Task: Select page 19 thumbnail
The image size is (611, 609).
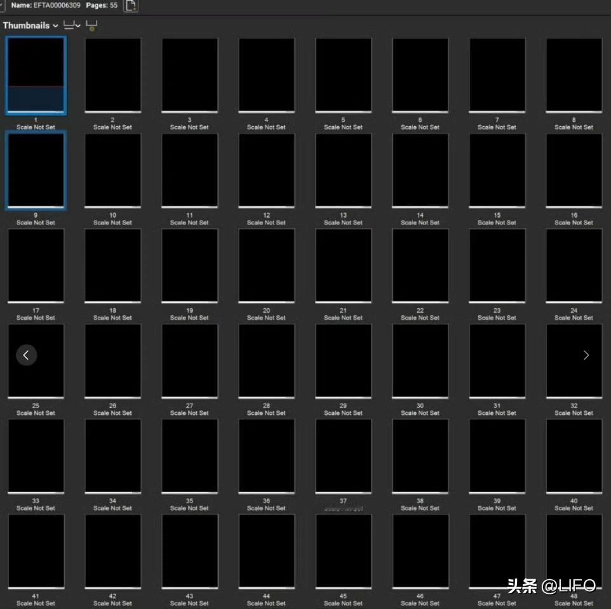Action: click(x=190, y=266)
